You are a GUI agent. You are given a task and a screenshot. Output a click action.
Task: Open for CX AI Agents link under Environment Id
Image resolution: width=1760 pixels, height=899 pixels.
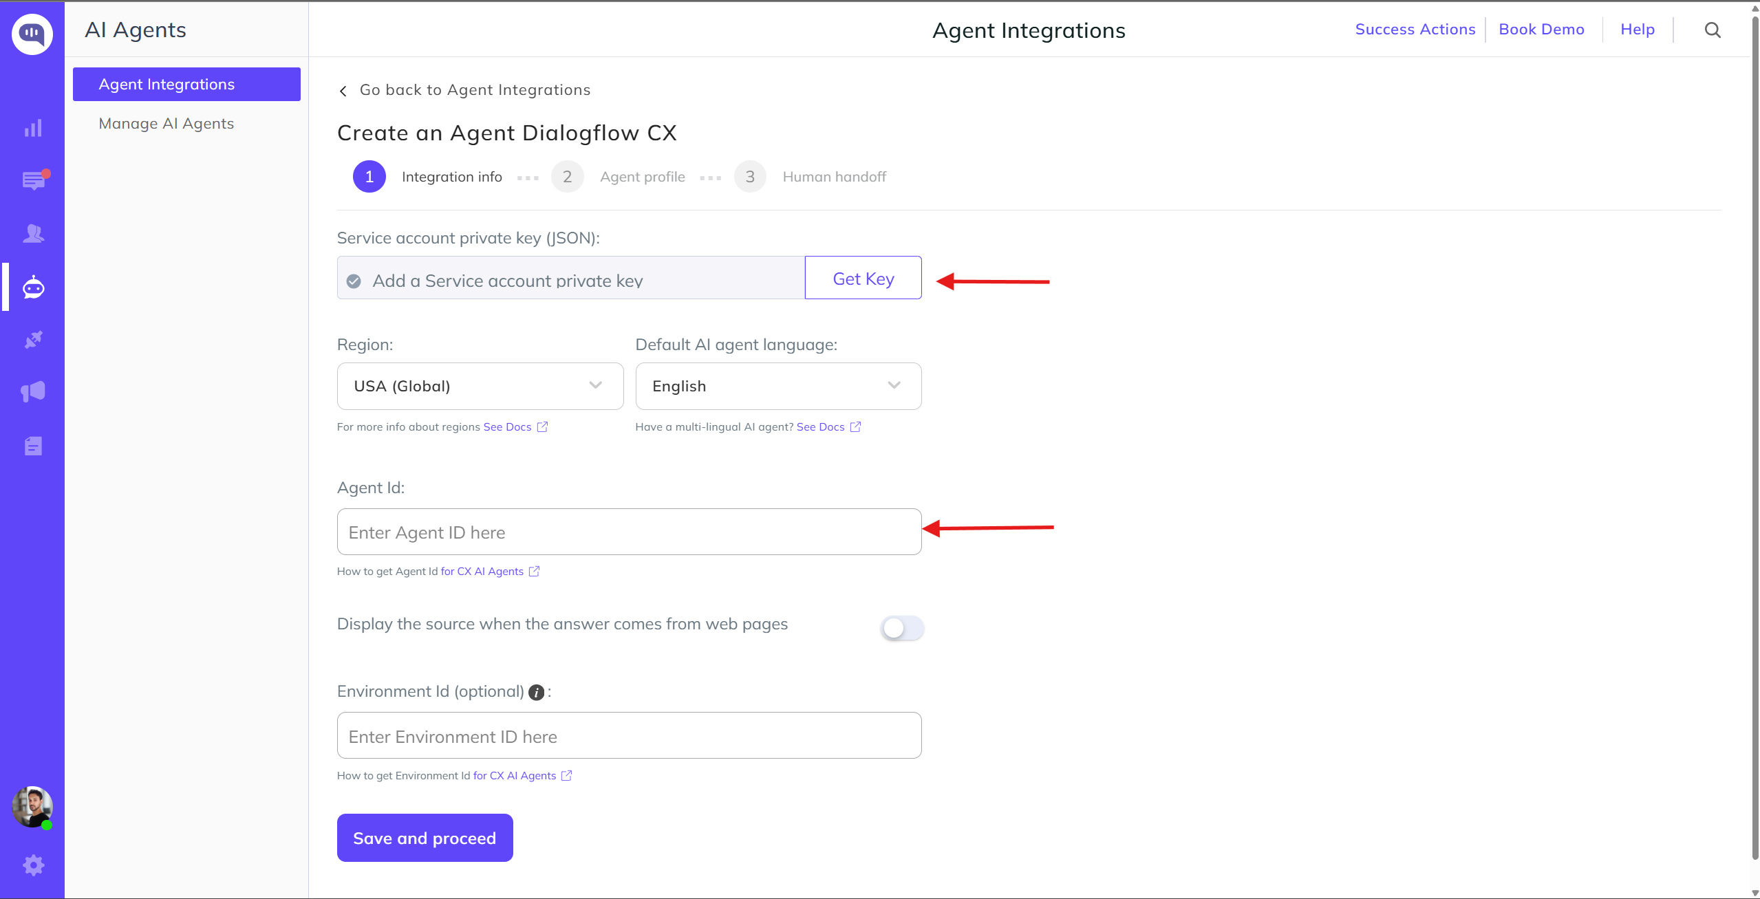(x=514, y=775)
